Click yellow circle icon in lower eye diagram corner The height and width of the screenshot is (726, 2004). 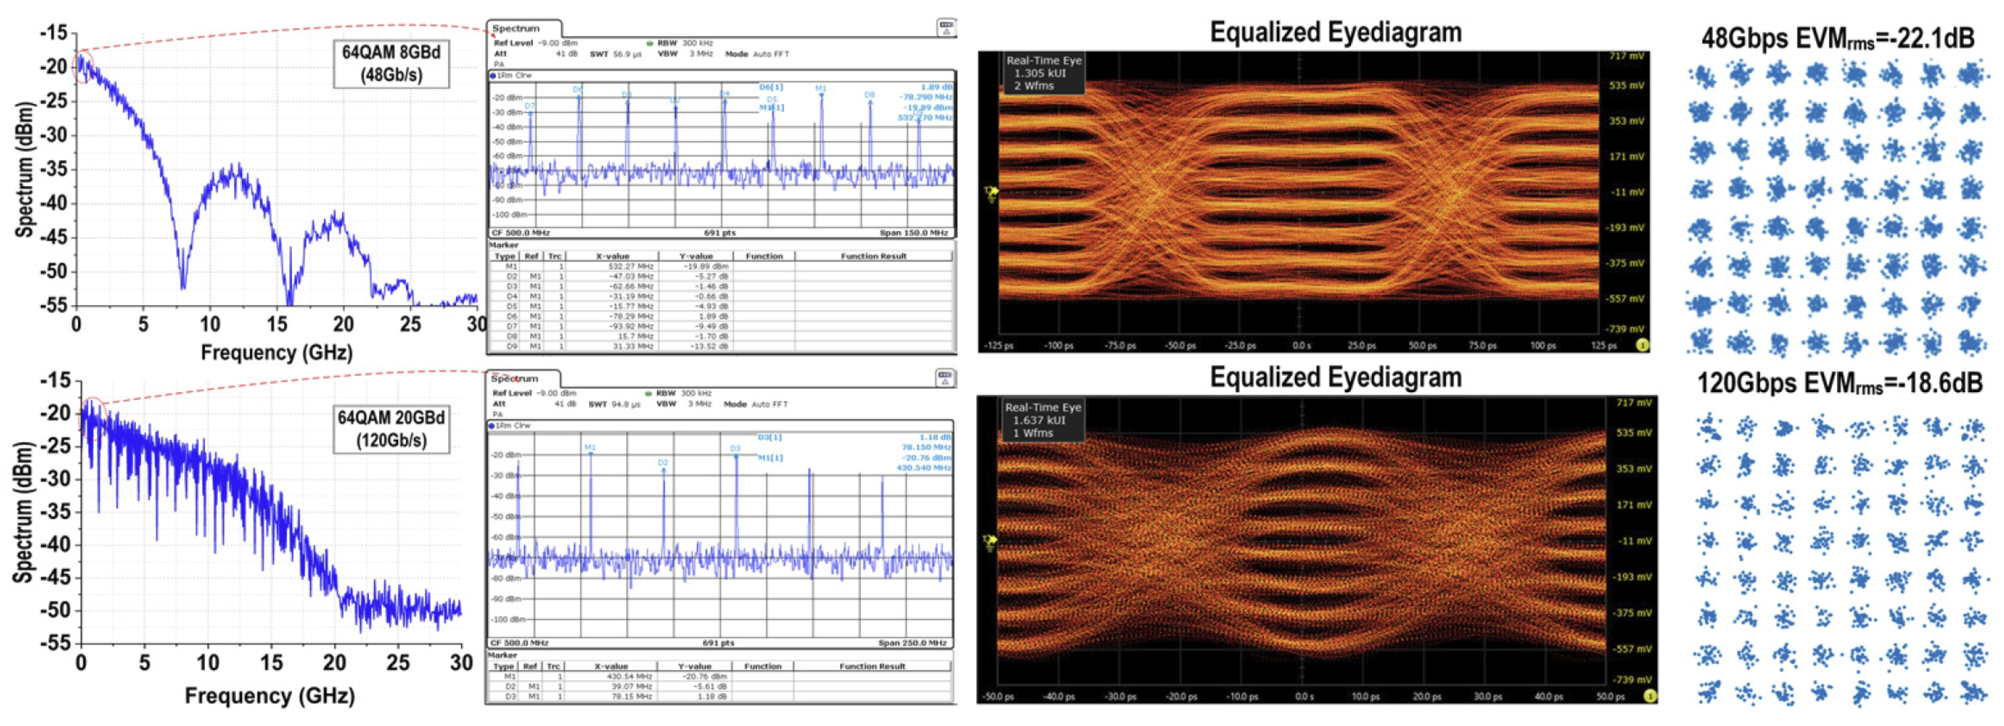[1650, 697]
